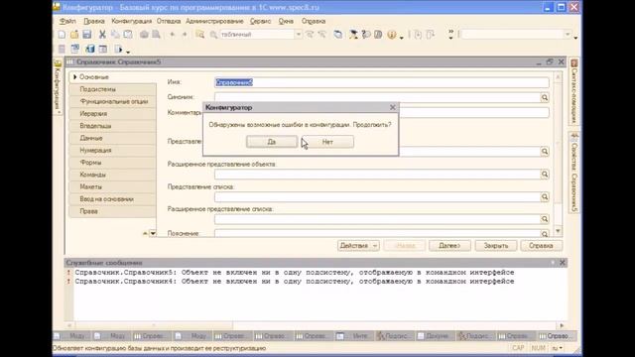Select the Основные section tab
Screen dimensions: 635x357
coord(112,77)
